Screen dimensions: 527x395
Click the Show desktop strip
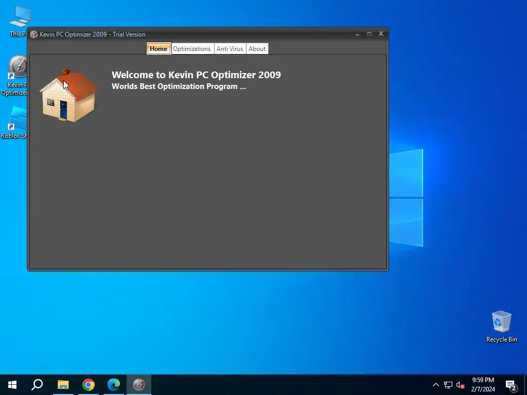point(525,385)
